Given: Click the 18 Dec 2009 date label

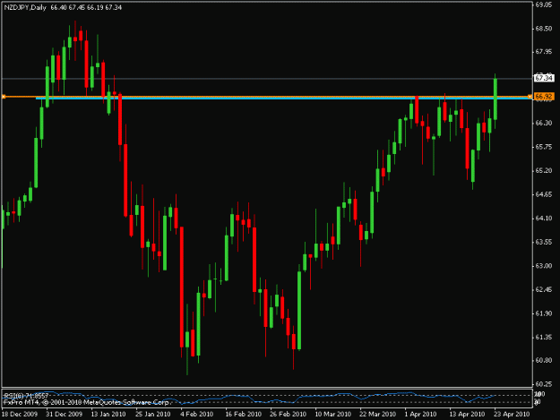Looking at the screenshot, I should coord(20,414).
